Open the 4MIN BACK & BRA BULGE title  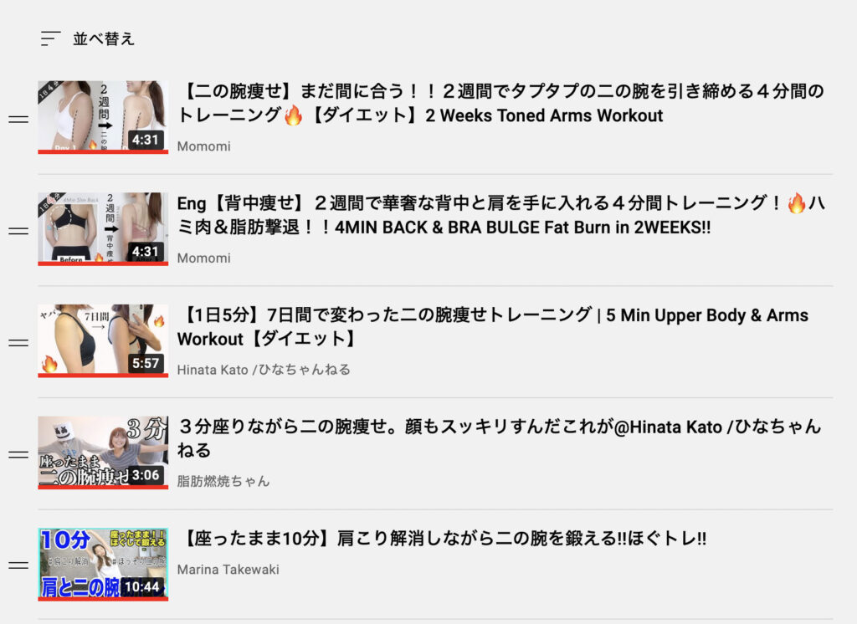coord(500,215)
